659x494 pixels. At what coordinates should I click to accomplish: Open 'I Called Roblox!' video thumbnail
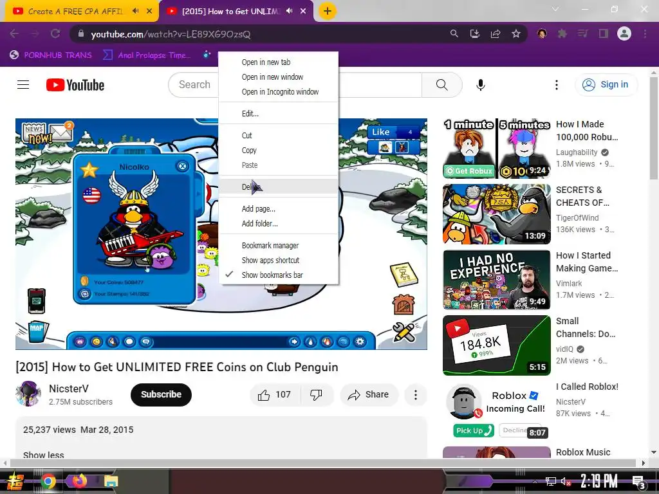click(496, 410)
